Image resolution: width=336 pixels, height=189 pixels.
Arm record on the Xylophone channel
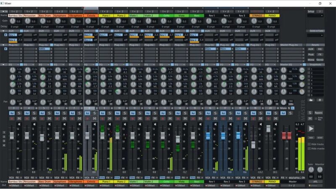(57, 118)
